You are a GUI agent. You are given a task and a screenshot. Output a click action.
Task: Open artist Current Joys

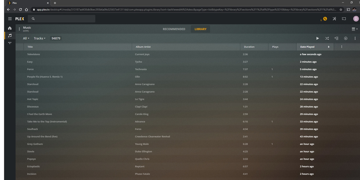[142, 54]
